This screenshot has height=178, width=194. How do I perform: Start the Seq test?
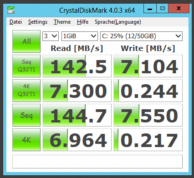click(x=26, y=115)
